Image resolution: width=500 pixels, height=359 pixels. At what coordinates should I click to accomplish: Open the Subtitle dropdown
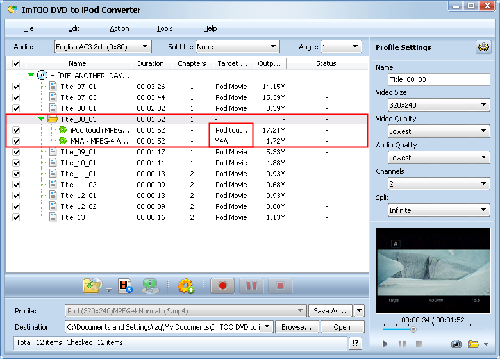point(238,47)
